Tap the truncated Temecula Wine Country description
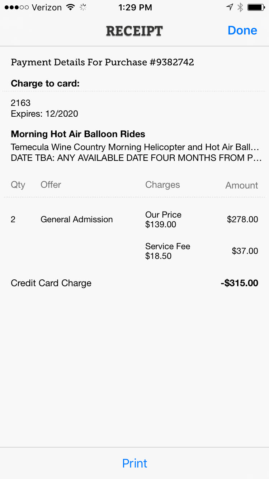The height and width of the screenshot is (479, 269). point(135,147)
